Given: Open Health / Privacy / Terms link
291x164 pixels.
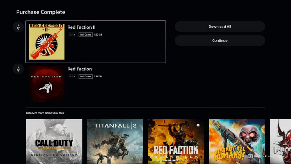Looking at the screenshot, I should click(x=269, y=156).
